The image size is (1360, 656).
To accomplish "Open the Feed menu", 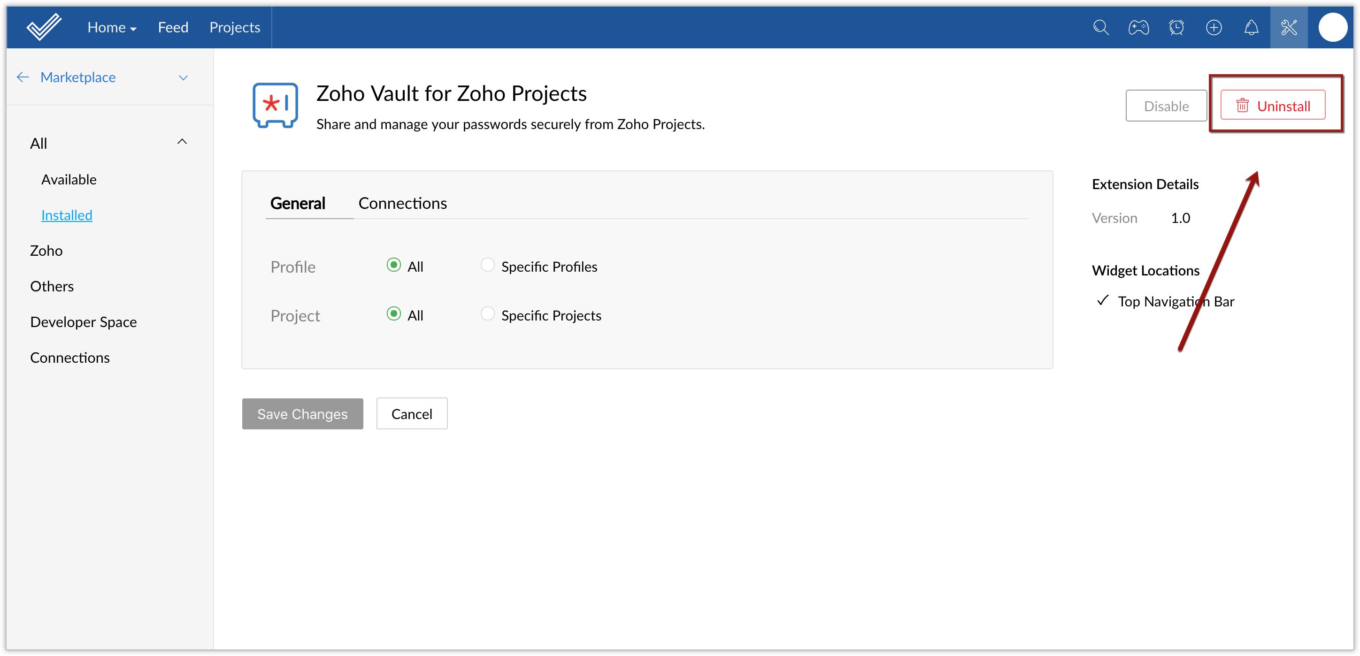I will (173, 27).
